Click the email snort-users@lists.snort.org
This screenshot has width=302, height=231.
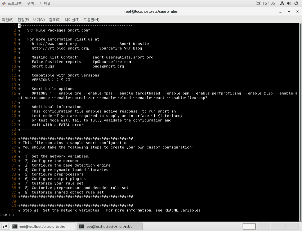tap(123, 57)
